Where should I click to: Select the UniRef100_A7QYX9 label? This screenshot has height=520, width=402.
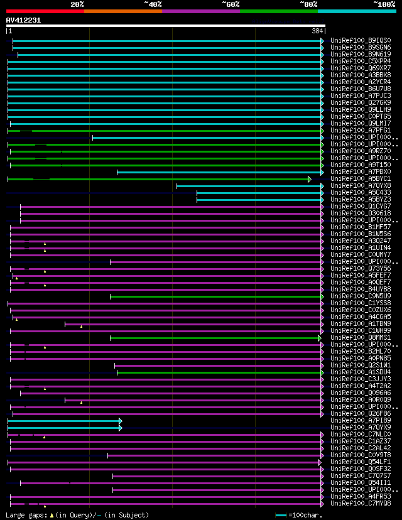361,428
